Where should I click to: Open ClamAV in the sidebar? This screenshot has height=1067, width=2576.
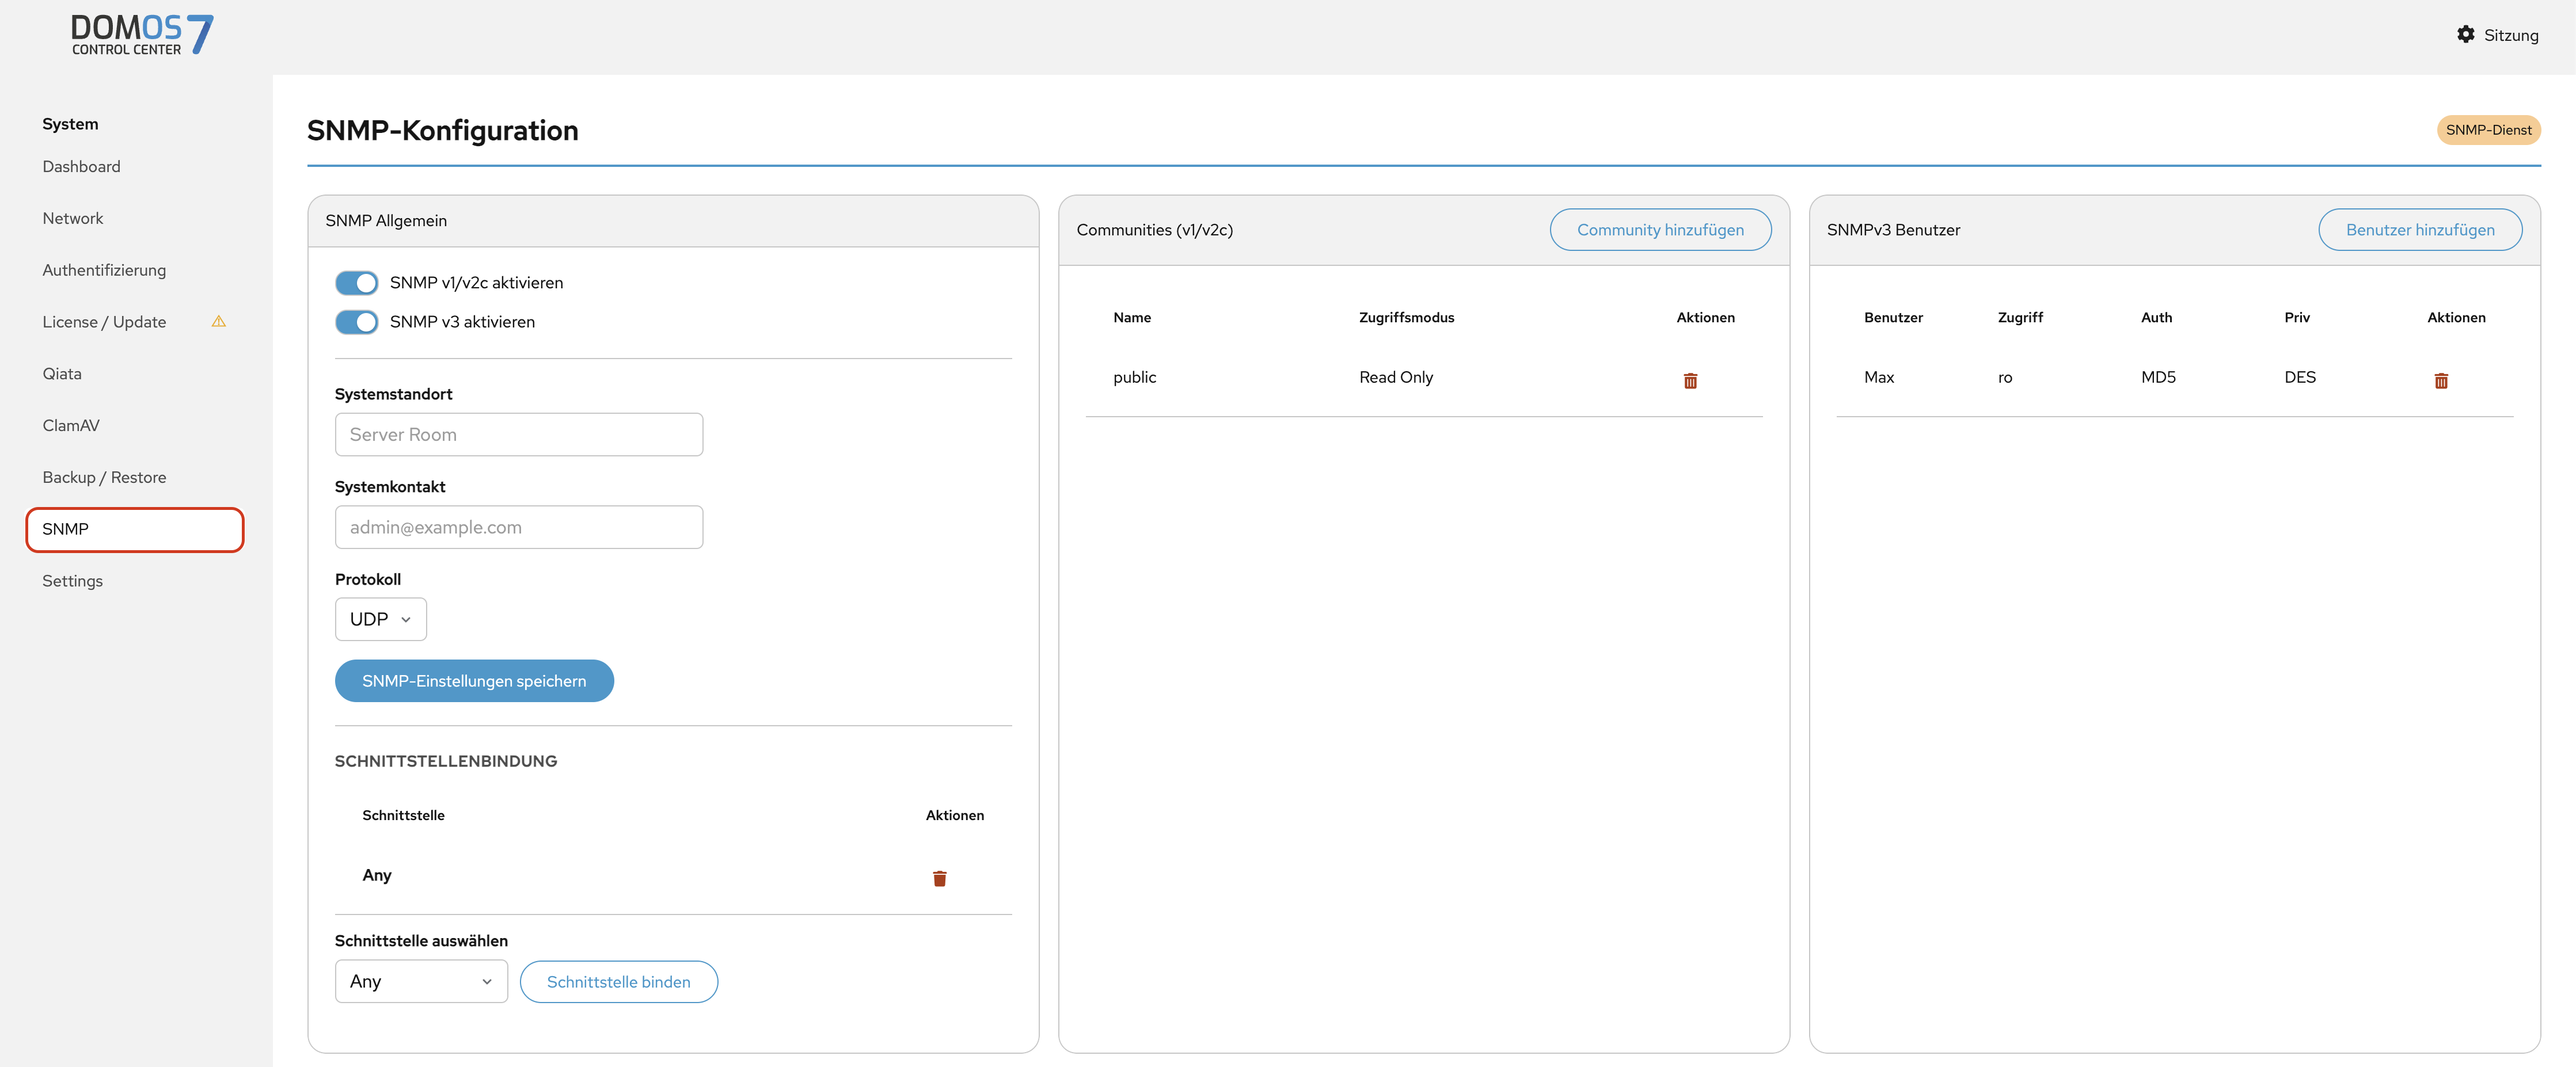click(70, 425)
